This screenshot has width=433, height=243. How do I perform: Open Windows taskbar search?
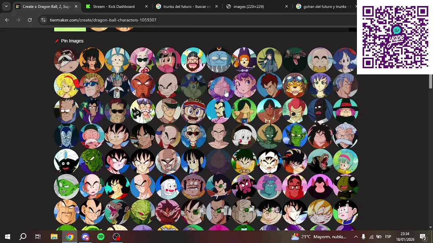pyautogui.click(x=23, y=237)
